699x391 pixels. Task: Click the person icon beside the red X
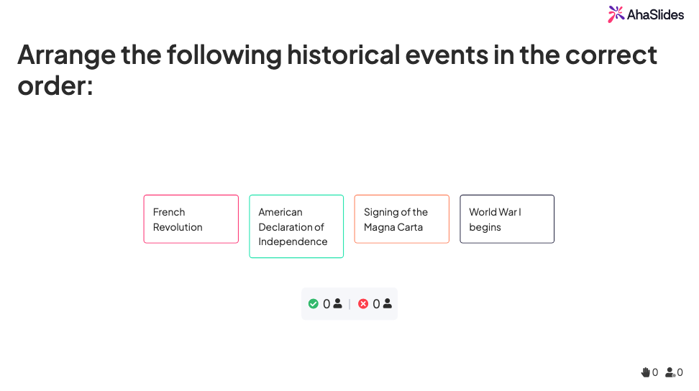coord(388,304)
